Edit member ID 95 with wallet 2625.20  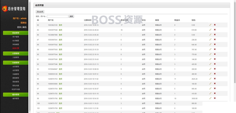click(x=210, y=79)
